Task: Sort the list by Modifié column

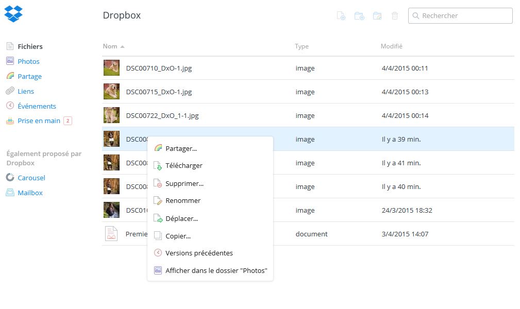Action: click(391, 46)
